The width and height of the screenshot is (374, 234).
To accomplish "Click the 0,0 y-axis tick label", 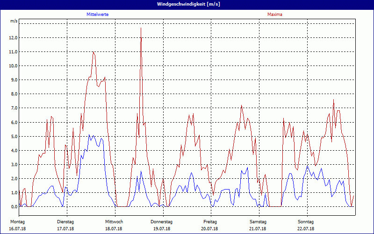I will coord(14,207).
